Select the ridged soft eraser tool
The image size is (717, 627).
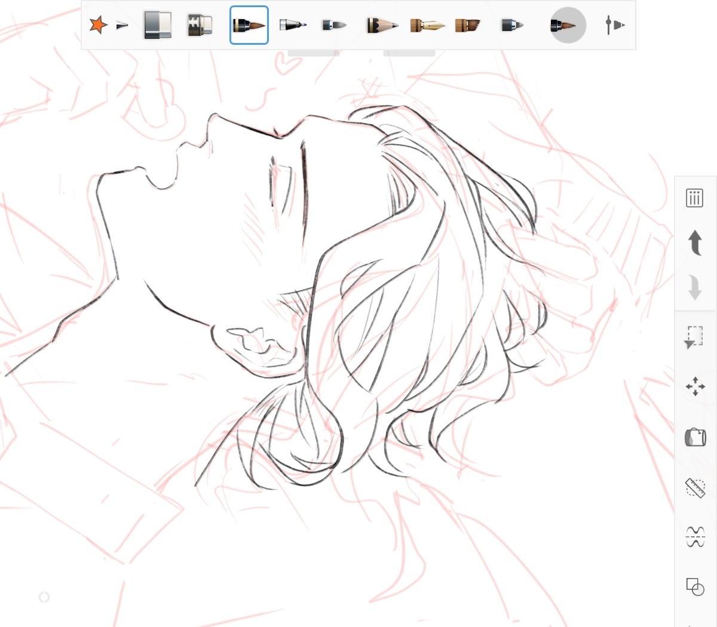pos(200,25)
